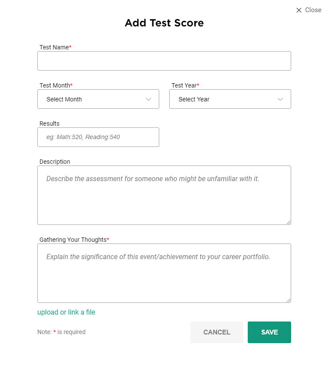Open the Select Month dropdown

coord(98,99)
